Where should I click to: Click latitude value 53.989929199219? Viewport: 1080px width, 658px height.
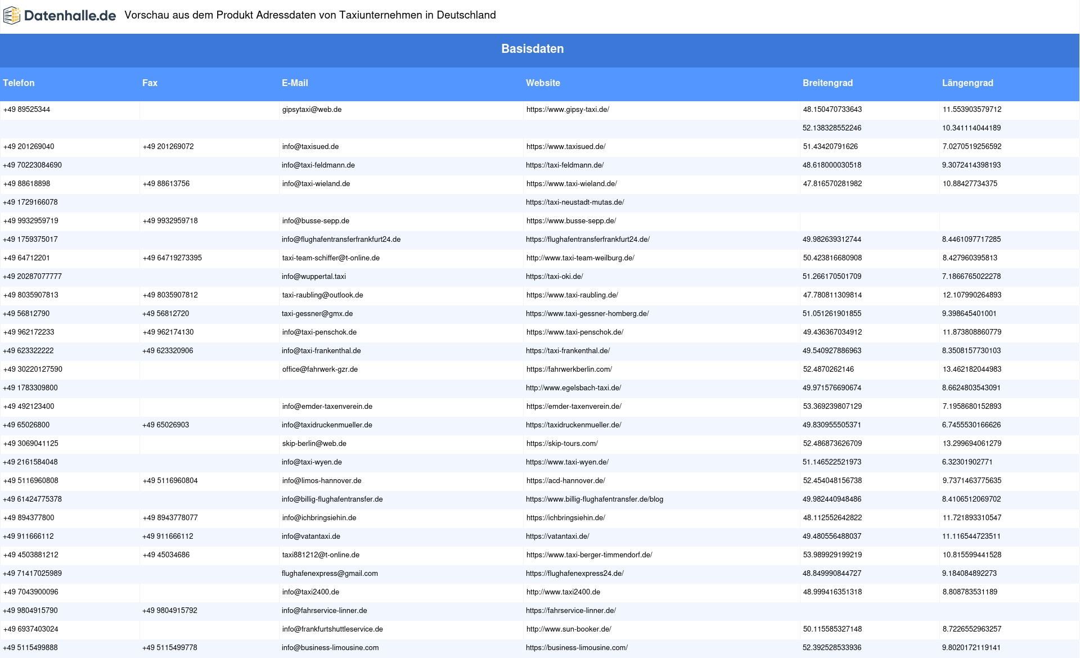click(832, 555)
